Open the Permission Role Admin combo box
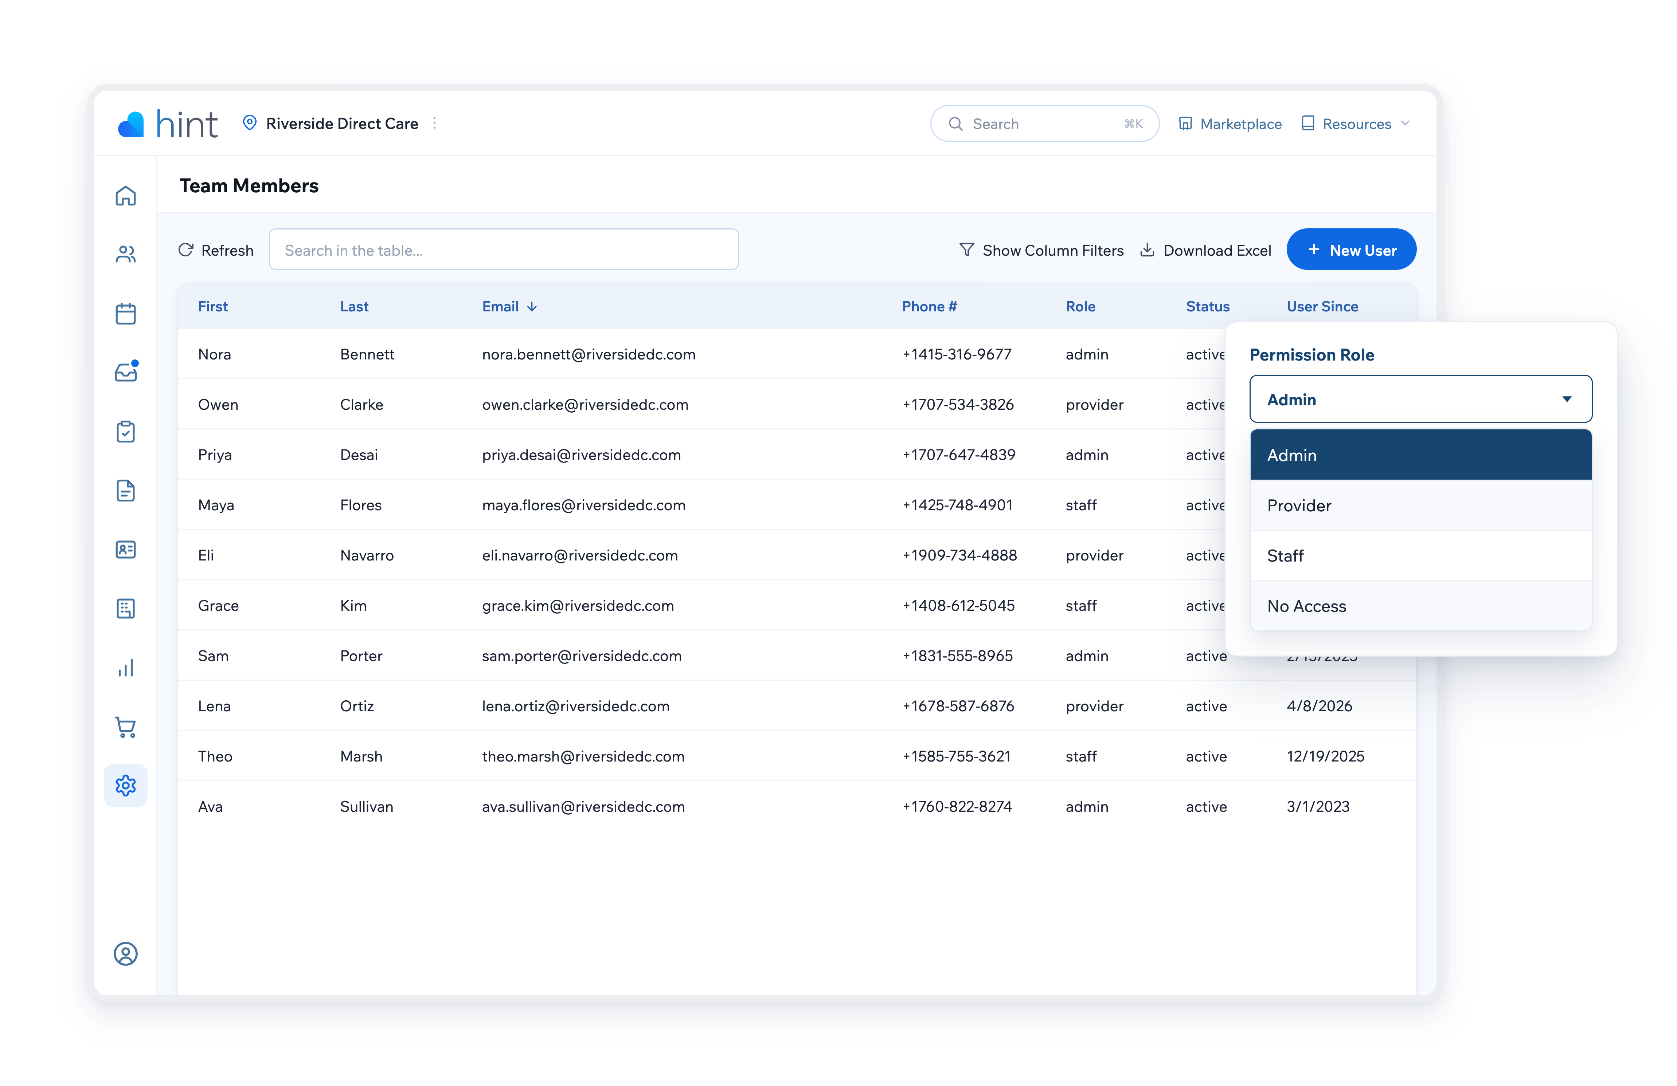The height and width of the screenshot is (1086, 1677). 1420,399
